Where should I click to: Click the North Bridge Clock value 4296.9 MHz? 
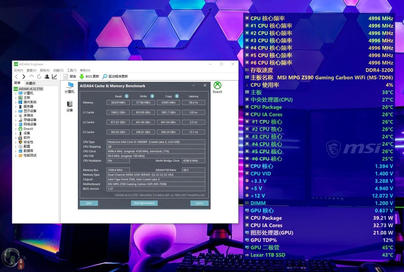pos(193,160)
